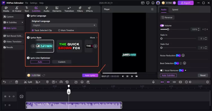The width and height of the screenshot is (212, 111).
Task: Delete selected clip with trash icon
Action: tap(16, 82)
